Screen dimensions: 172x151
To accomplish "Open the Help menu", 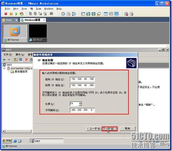I will click(x=59, y=9).
